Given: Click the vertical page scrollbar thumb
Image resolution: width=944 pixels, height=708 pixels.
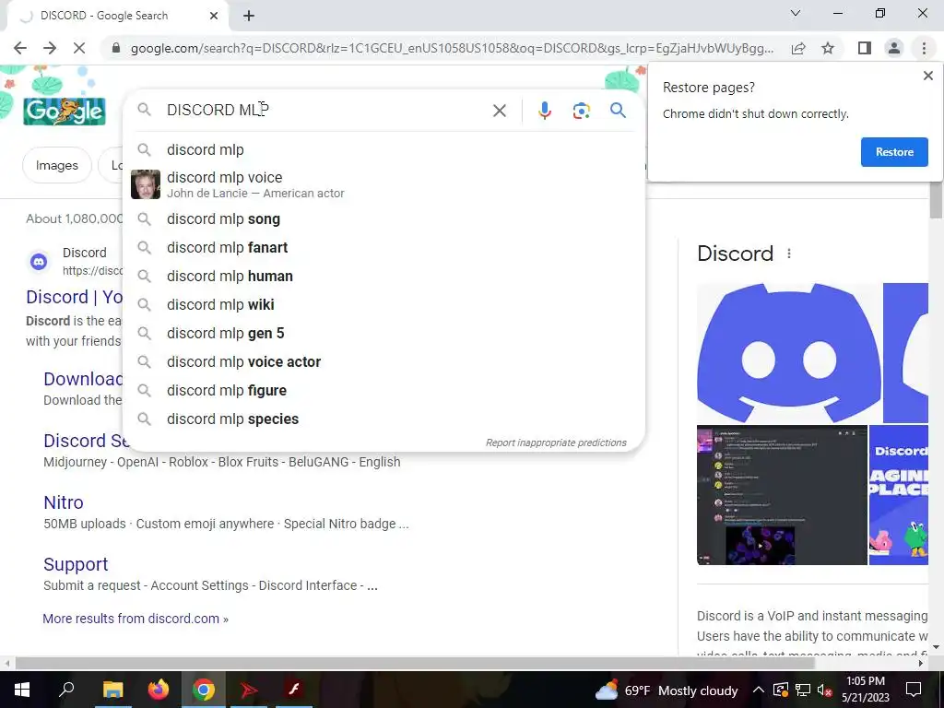Looking at the screenshot, I should 936,200.
